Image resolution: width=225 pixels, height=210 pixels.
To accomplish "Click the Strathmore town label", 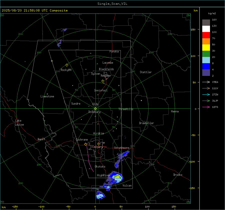I will (x=121, y=148).
